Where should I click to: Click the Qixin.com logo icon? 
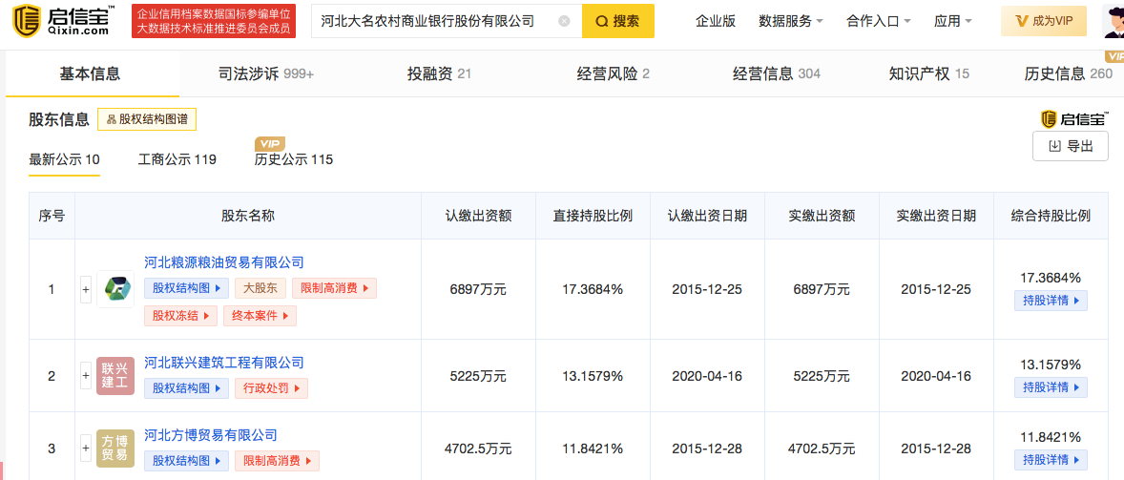(29, 20)
